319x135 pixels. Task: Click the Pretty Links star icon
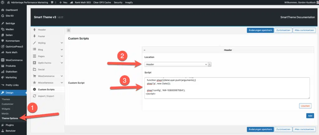point(2,85)
